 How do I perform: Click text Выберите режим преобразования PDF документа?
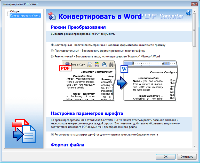[83, 34]
